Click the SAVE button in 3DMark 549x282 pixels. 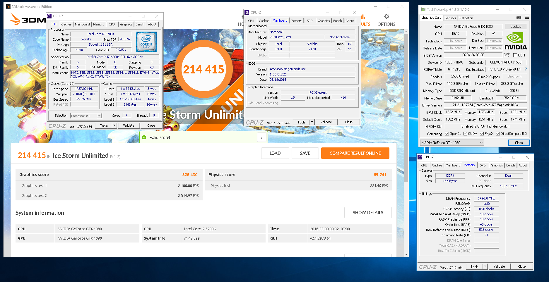tap(305, 153)
